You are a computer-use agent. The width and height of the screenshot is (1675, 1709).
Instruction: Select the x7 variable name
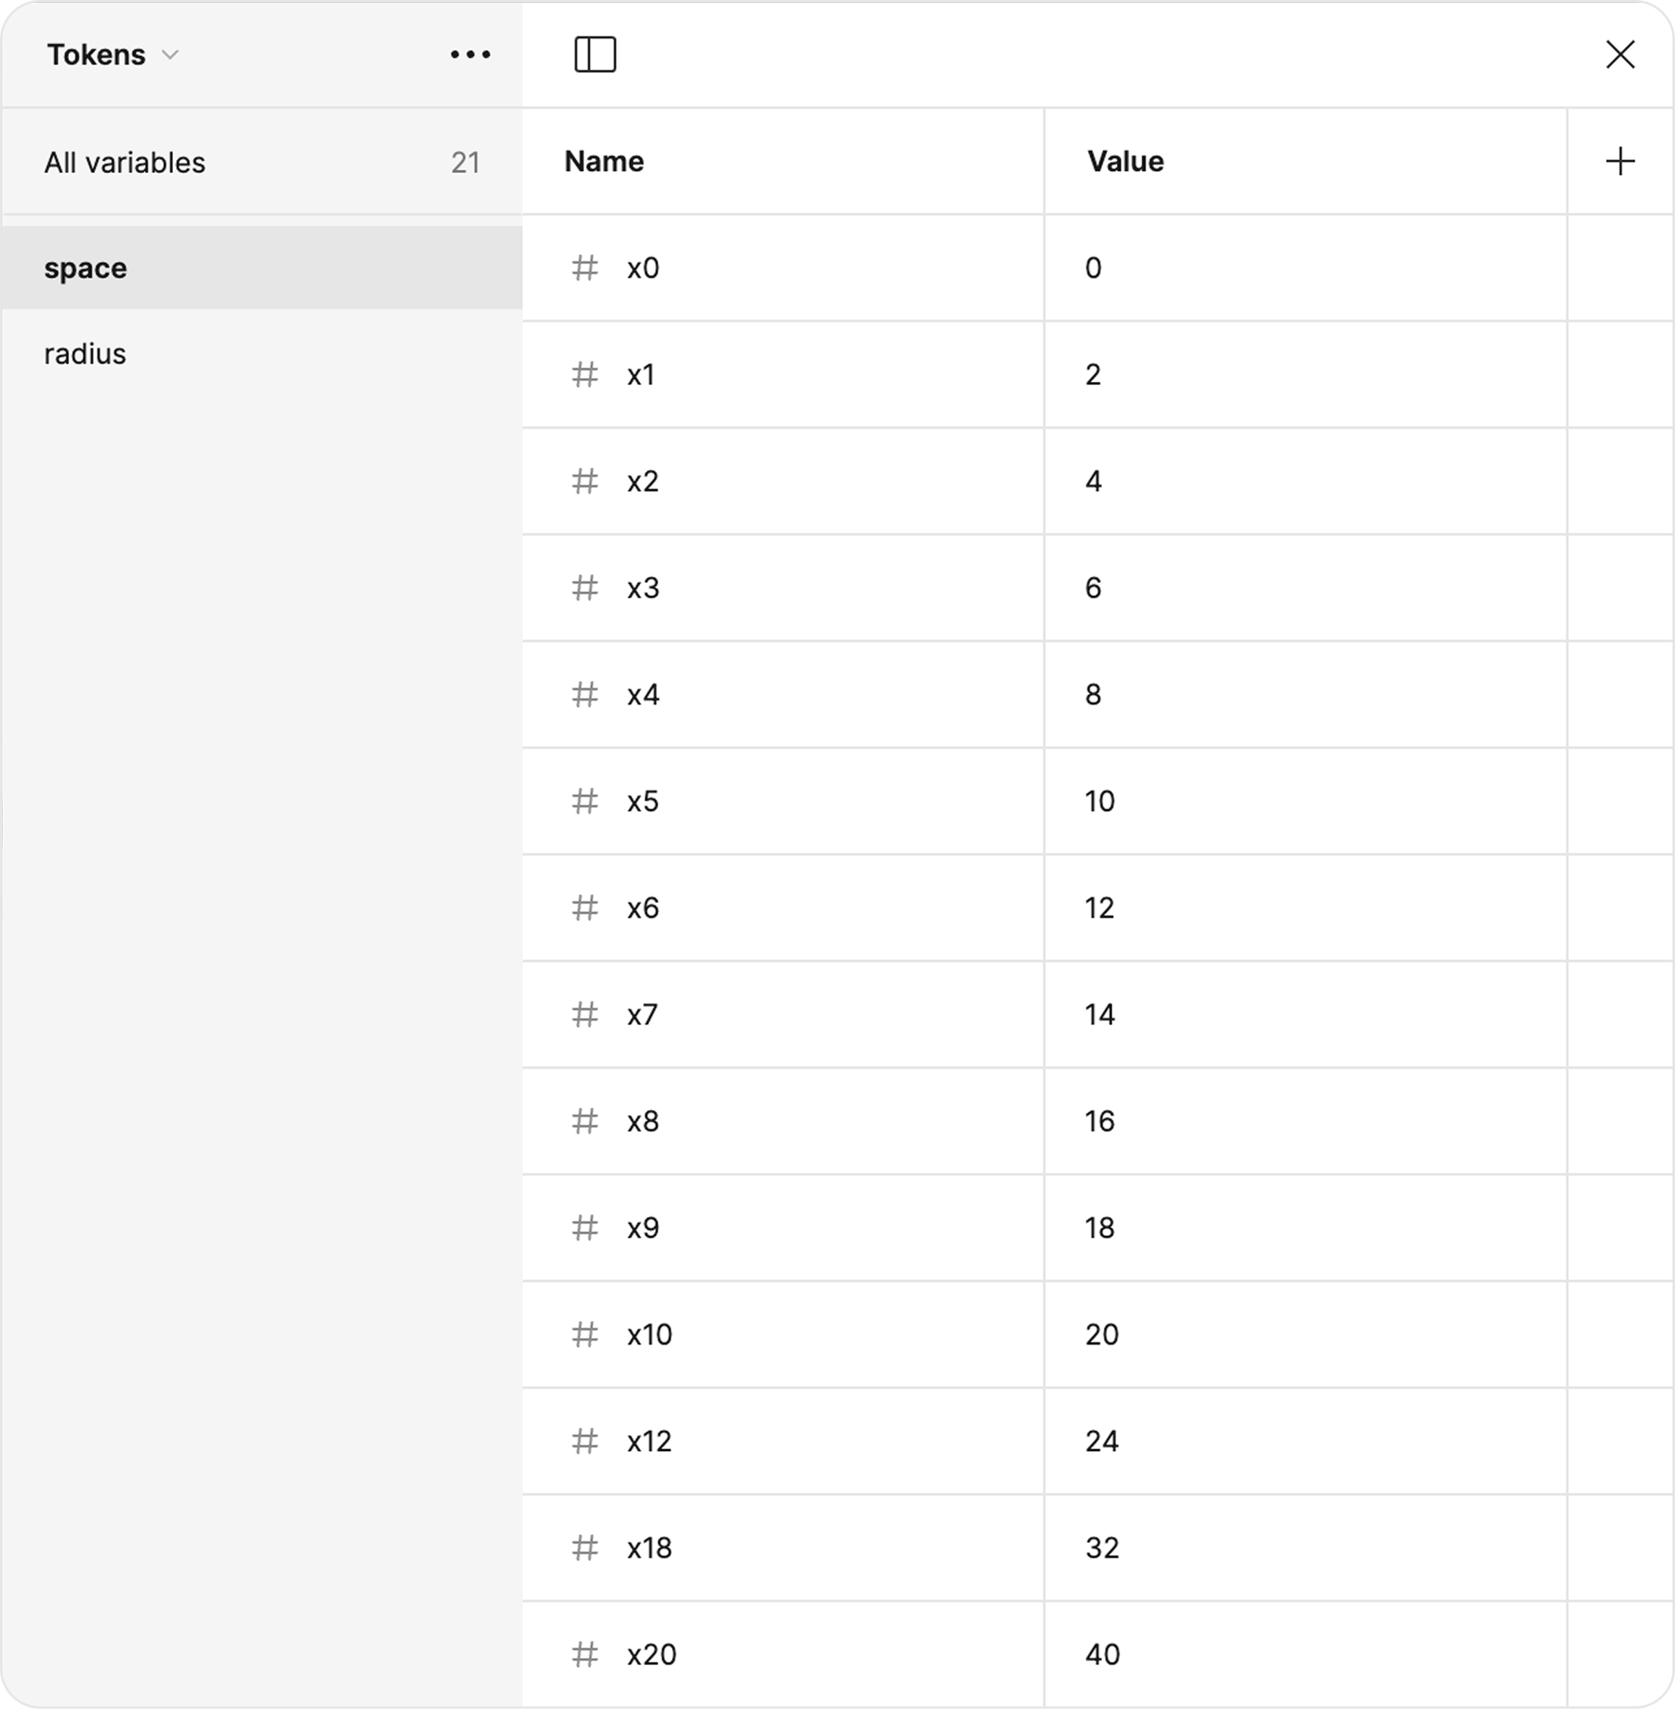point(642,1015)
